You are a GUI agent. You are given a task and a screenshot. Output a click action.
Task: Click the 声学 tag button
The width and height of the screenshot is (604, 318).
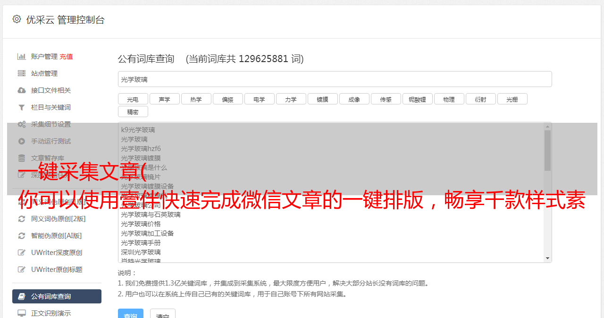(x=164, y=99)
